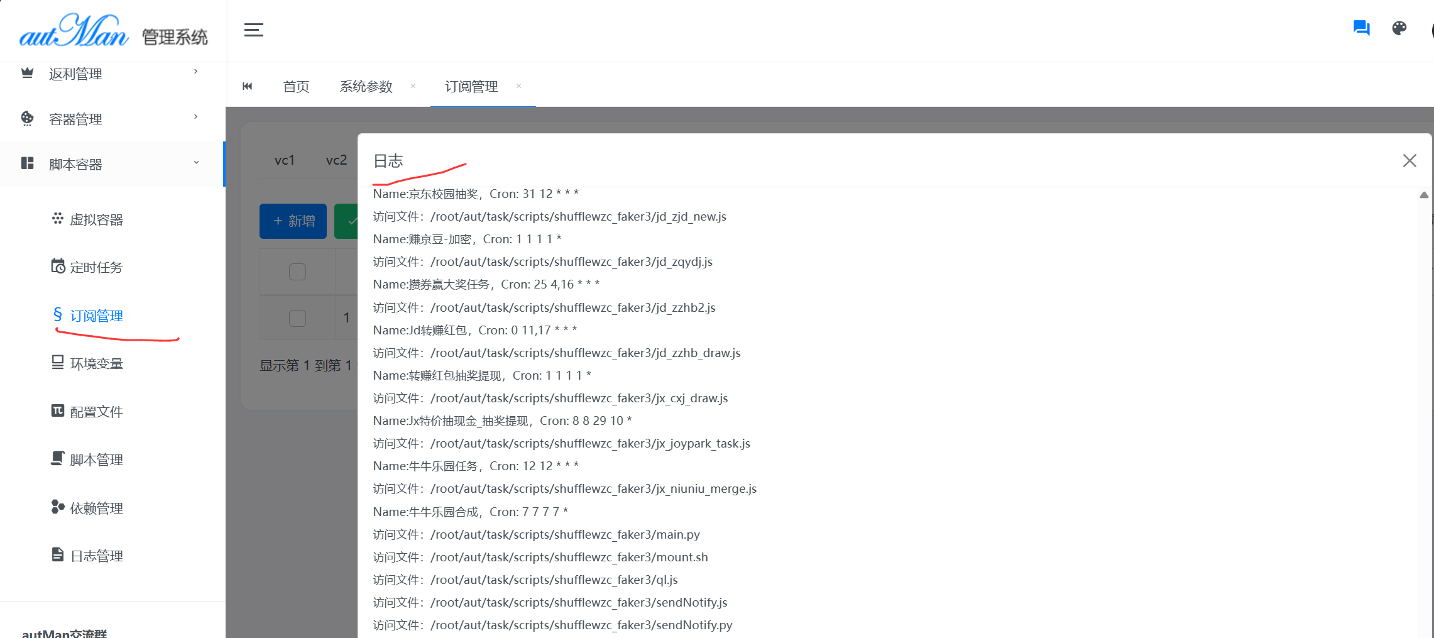Image resolution: width=1434 pixels, height=638 pixels.
Task: Open 虚拟容器 in the sidebar
Action: [96, 220]
